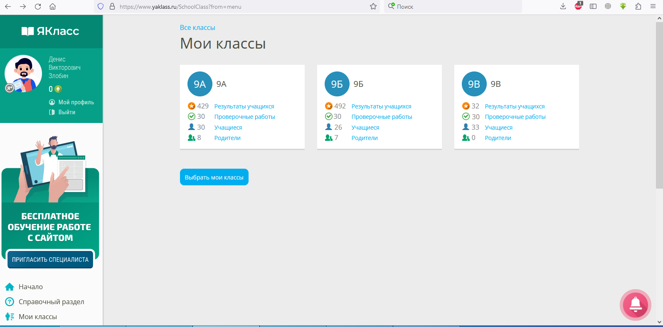The image size is (663, 327).
Task: Click the browser search field
Action: [x=453, y=7]
